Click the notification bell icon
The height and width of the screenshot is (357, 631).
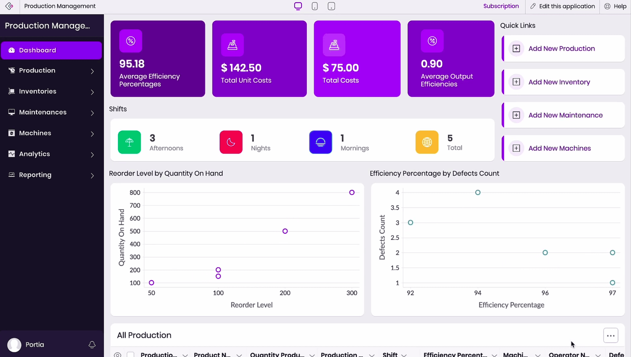pyautogui.click(x=92, y=345)
